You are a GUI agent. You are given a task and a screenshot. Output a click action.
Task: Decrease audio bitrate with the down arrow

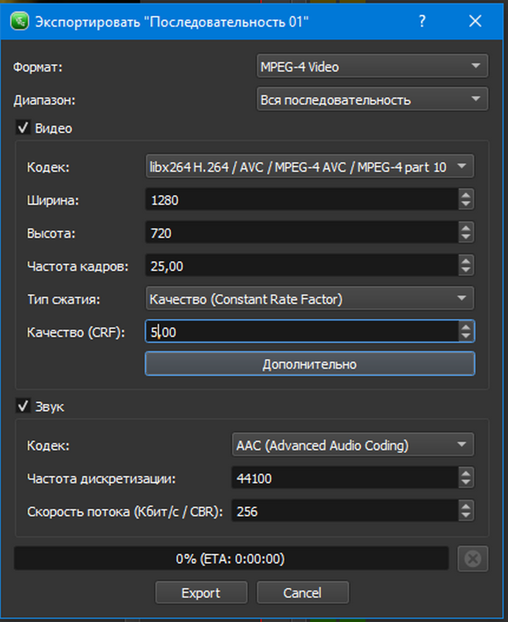click(466, 517)
